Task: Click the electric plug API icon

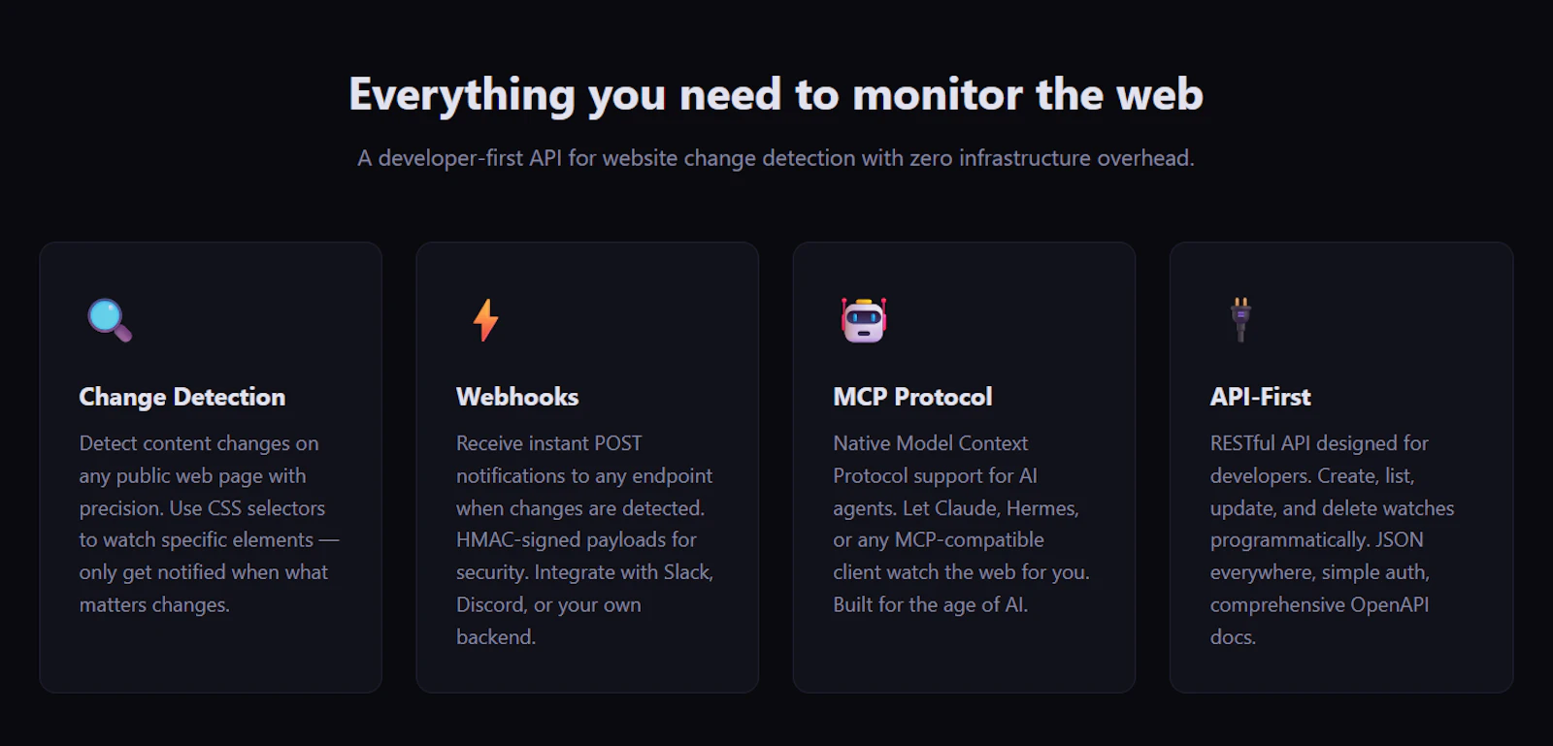Action: click(1240, 320)
